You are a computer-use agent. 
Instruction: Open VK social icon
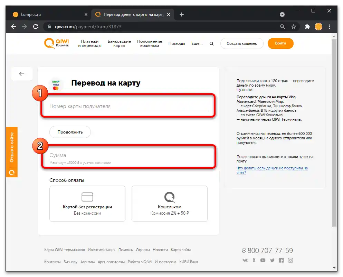(x=245, y=260)
